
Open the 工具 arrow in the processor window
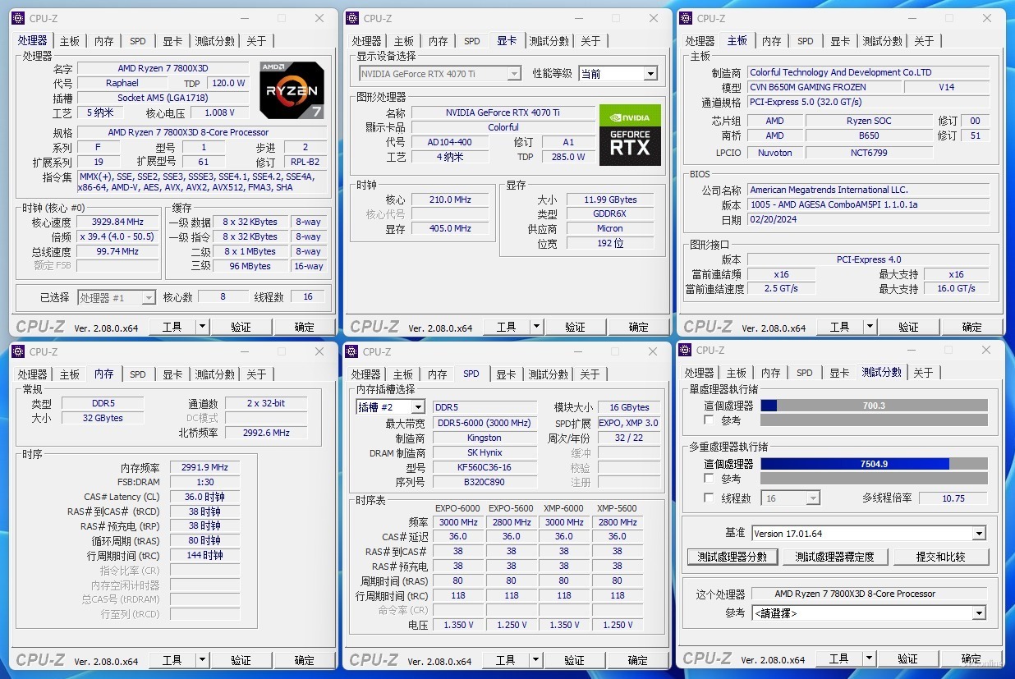tap(202, 326)
